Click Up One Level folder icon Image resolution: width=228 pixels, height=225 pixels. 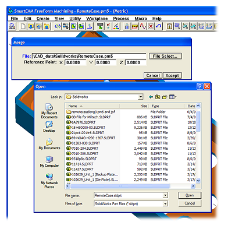click(x=158, y=97)
